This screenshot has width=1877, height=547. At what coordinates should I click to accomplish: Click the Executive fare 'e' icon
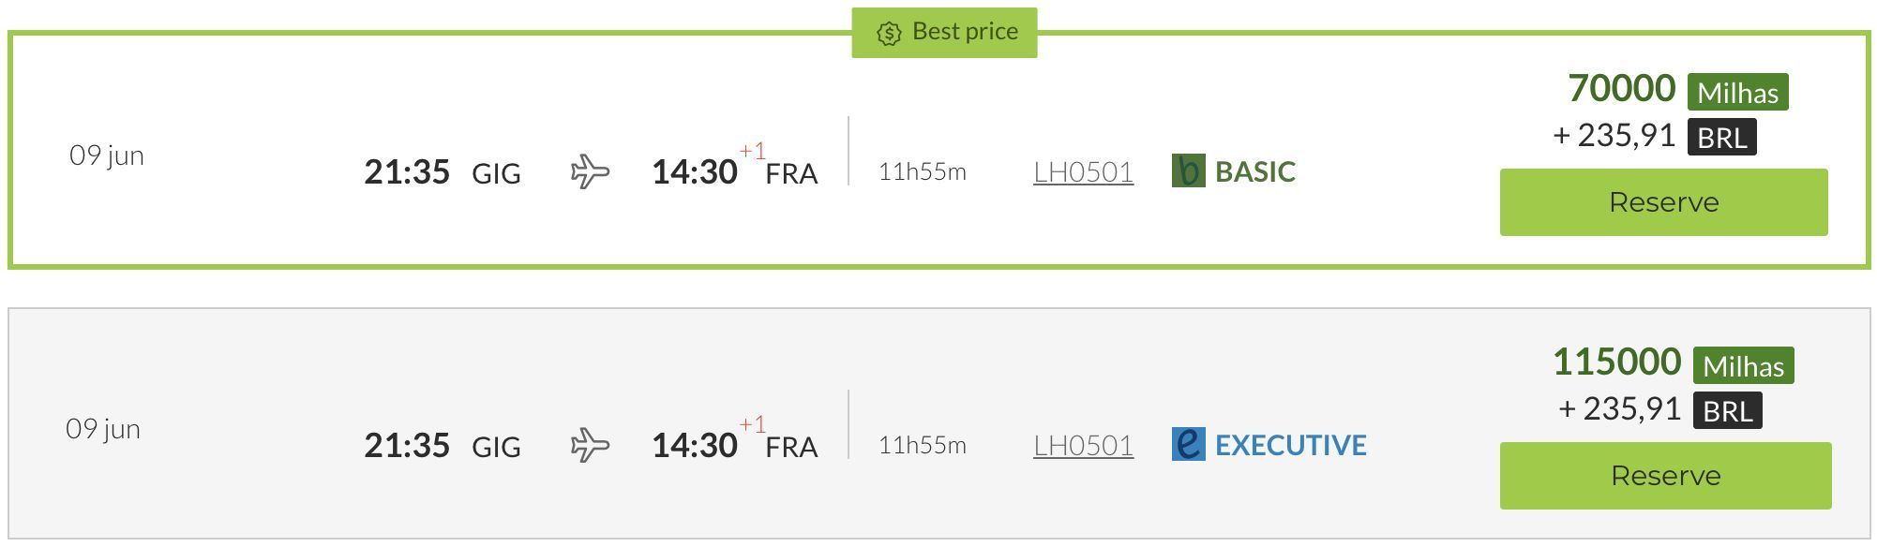click(x=1188, y=444)
